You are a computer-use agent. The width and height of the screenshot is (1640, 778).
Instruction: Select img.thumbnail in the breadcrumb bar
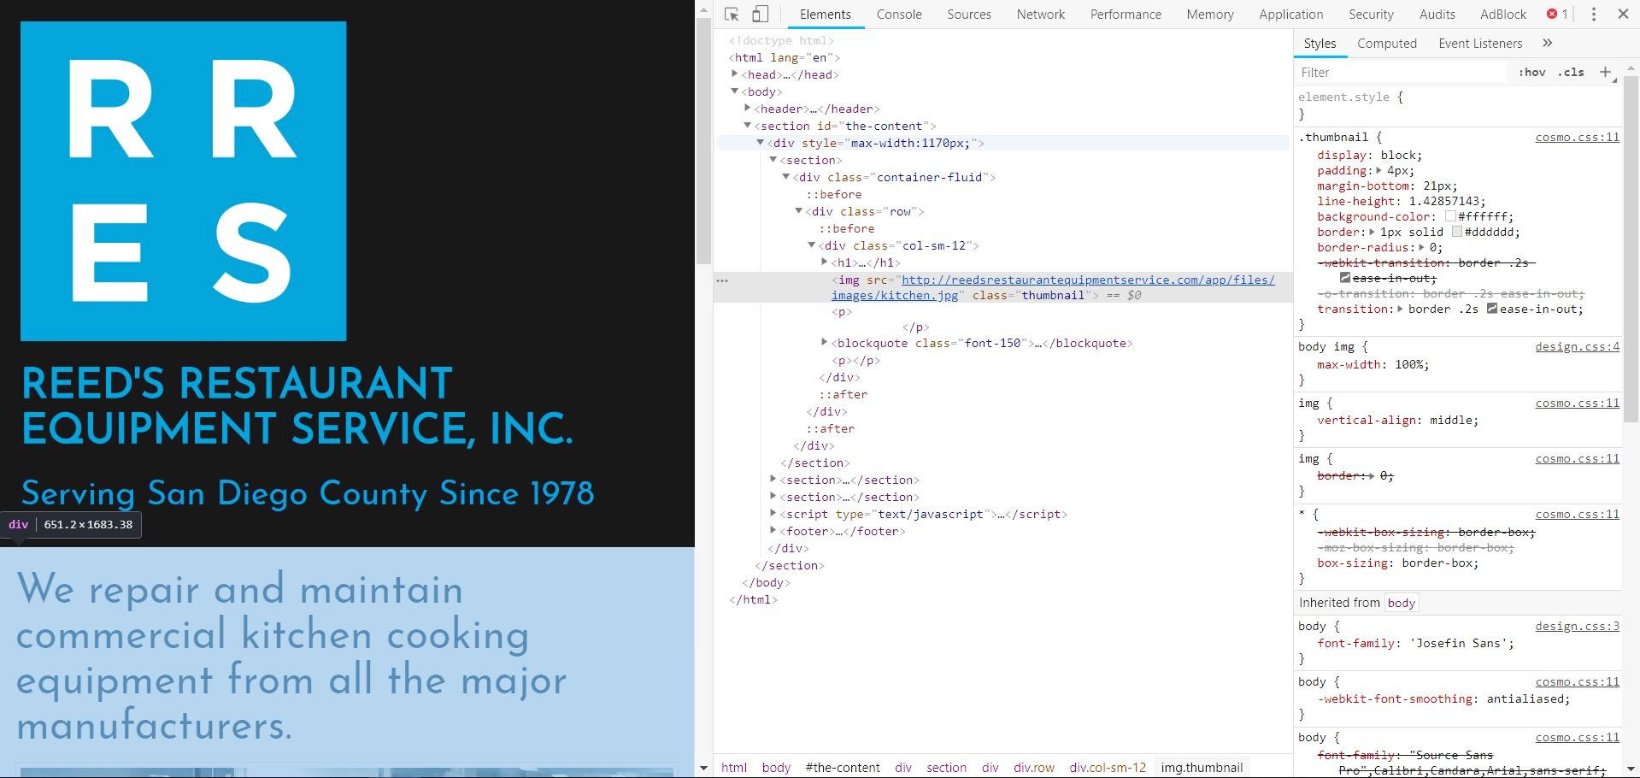click(1202, 767)
